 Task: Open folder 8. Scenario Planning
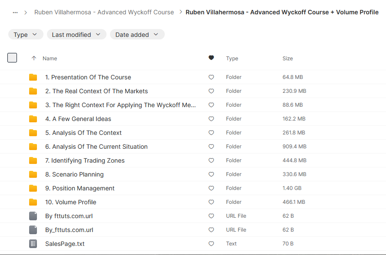[74, 174]
